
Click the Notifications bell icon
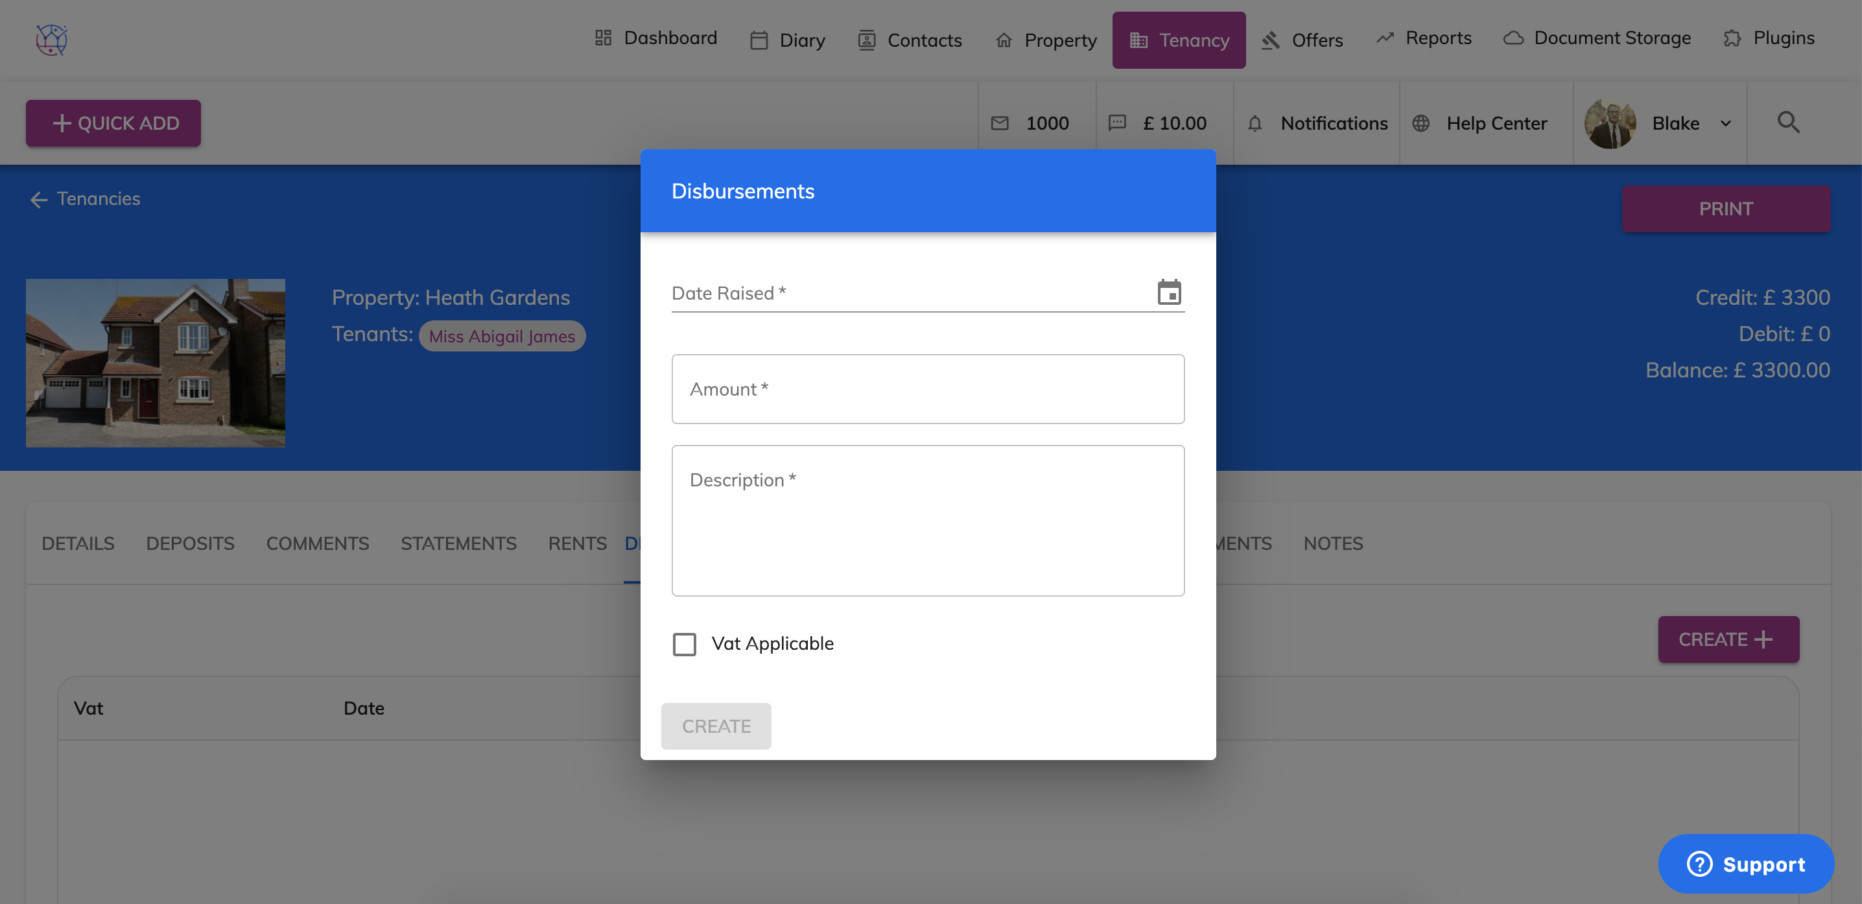click(x=1255, y=124)
